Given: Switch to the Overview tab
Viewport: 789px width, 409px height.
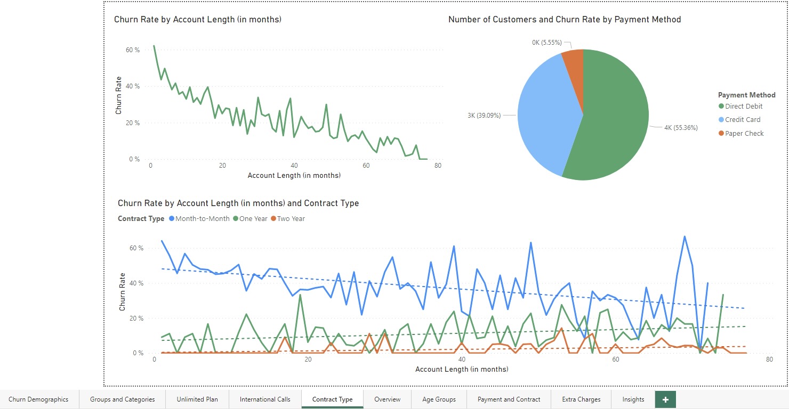Looking at the screenshot, I should tap(387, 399).
